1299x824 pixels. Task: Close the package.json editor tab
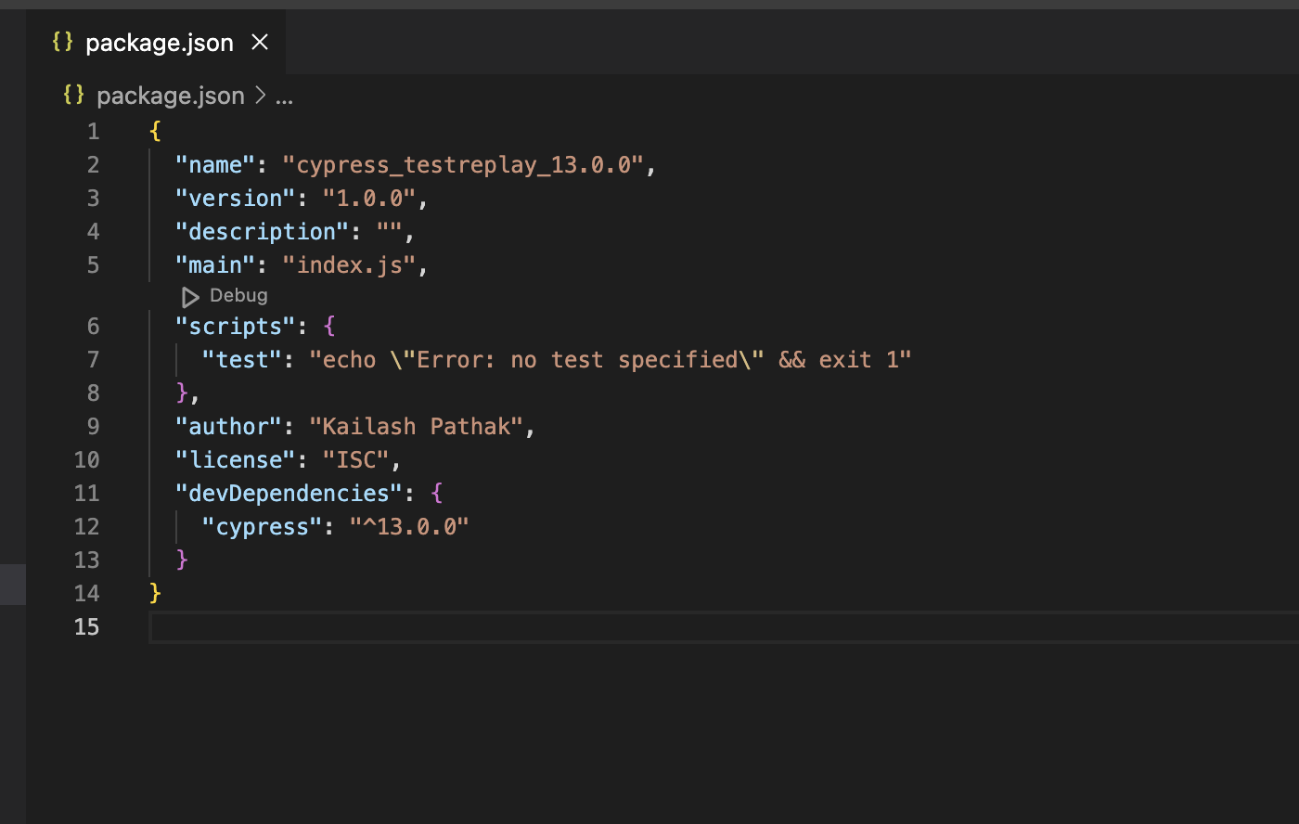tap(260, 43)
